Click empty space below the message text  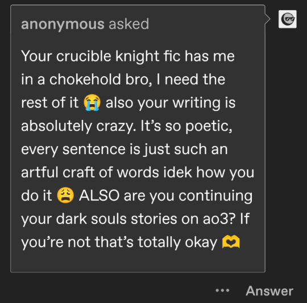(137, 261)
